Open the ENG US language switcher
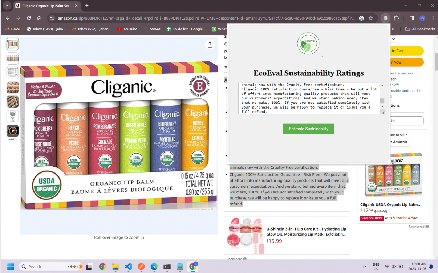 pyautogui.click(x=376, y=266)
